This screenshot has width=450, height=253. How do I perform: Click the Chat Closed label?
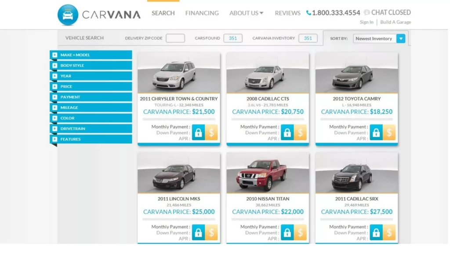(391, 13)
